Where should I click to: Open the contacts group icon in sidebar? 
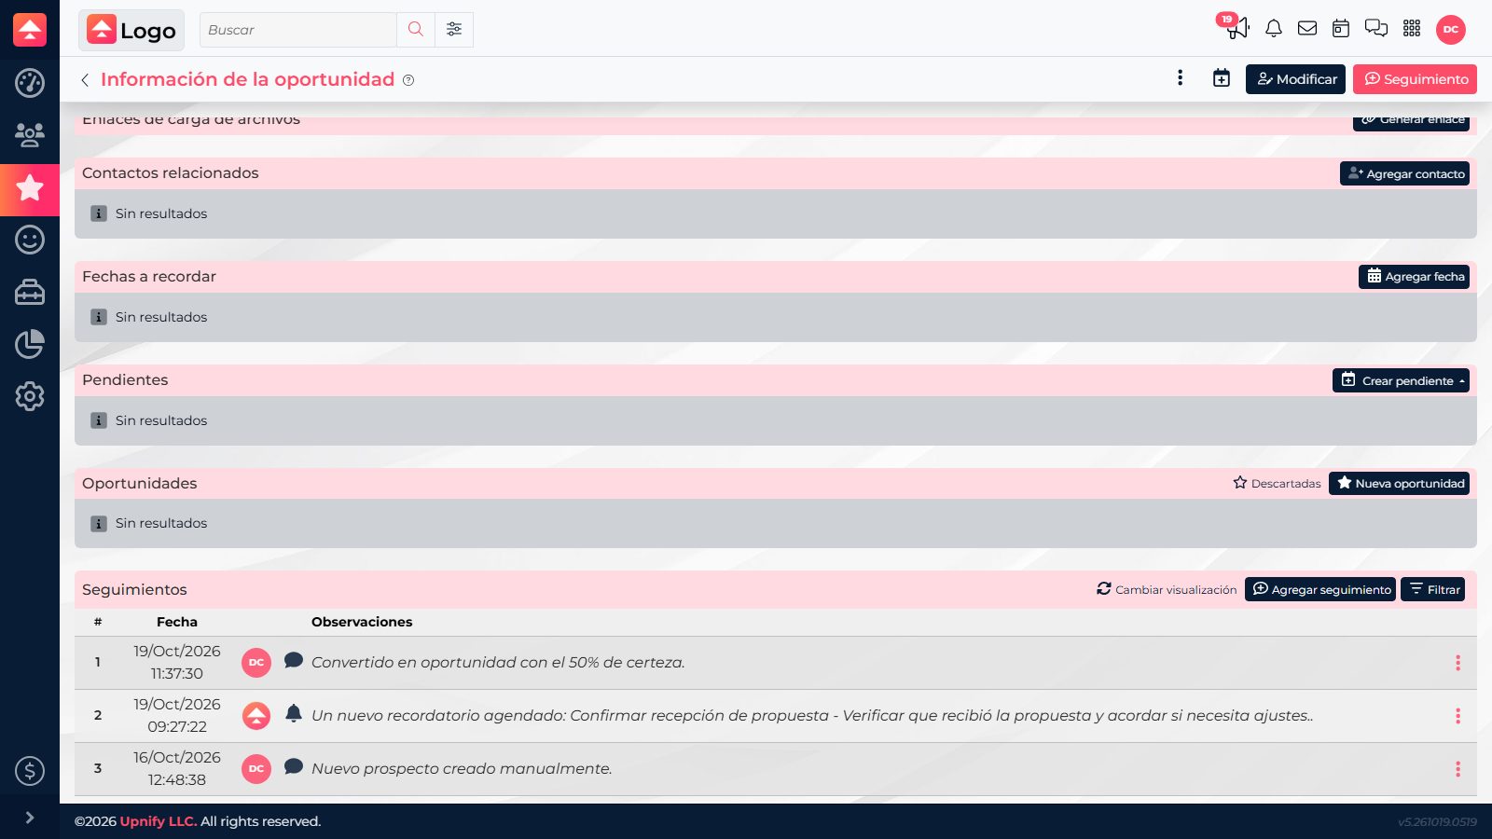point(30,135)
